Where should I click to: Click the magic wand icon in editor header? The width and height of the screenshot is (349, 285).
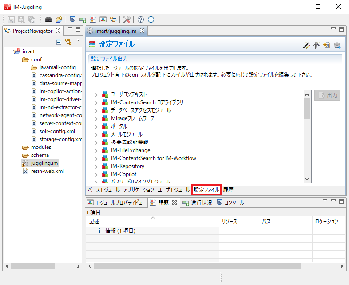point(306,45)
